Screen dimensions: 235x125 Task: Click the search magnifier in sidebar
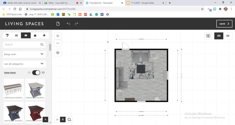coord(42,45)
